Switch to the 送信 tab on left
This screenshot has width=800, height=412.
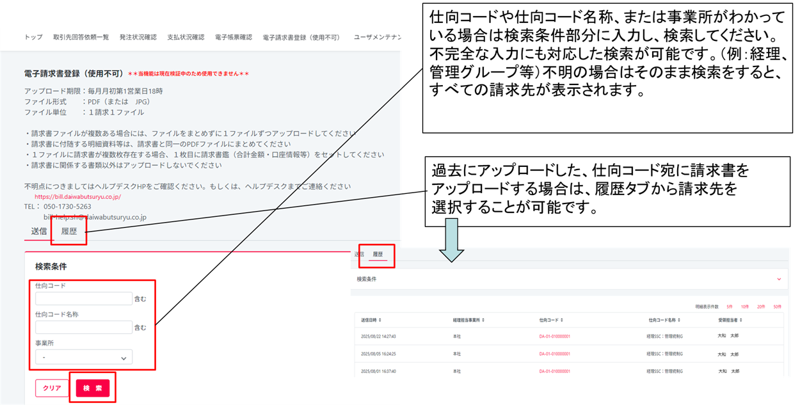(39, 232)
